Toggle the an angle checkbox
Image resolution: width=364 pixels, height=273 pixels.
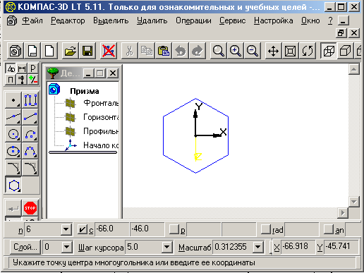click(x=329, y=229)
